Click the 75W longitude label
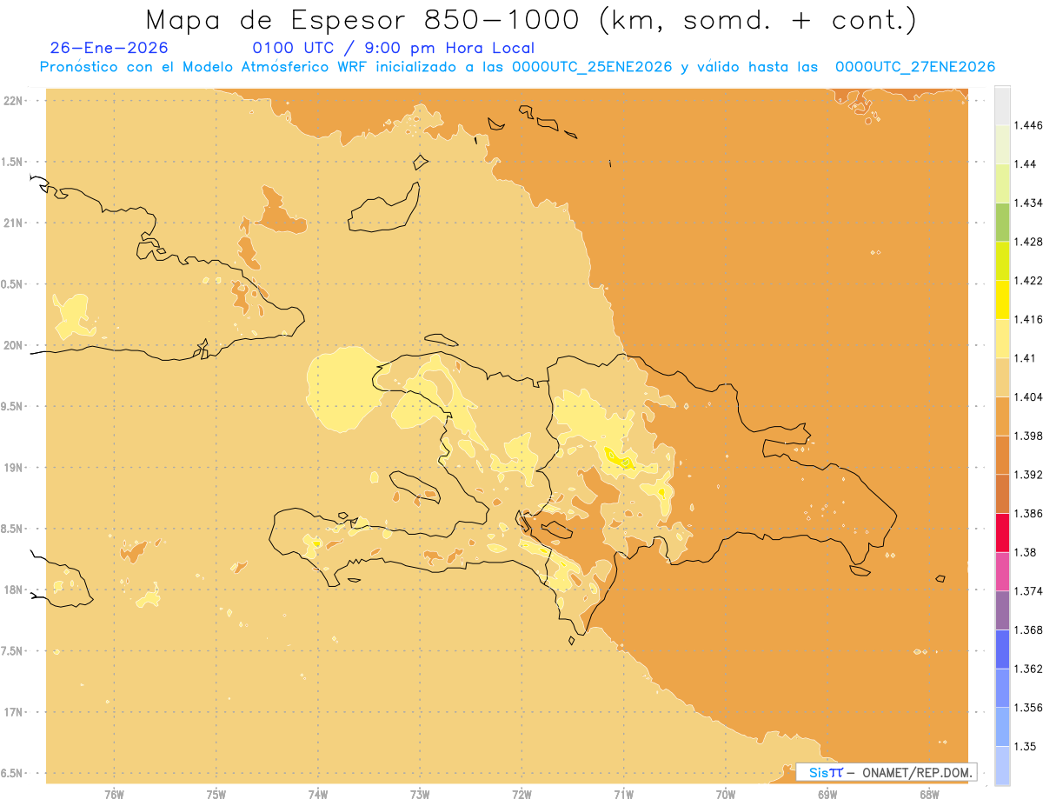 216,795
